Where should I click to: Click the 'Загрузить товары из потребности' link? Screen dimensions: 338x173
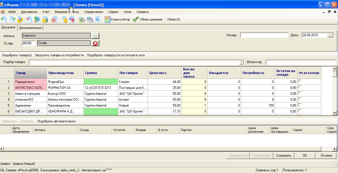[x=59, y=55]
